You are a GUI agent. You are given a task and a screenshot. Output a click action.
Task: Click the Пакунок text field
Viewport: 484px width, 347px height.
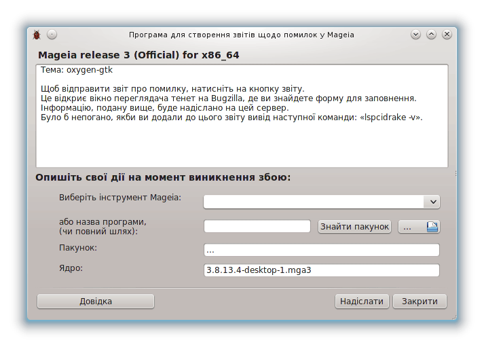(x=322, y=250)
